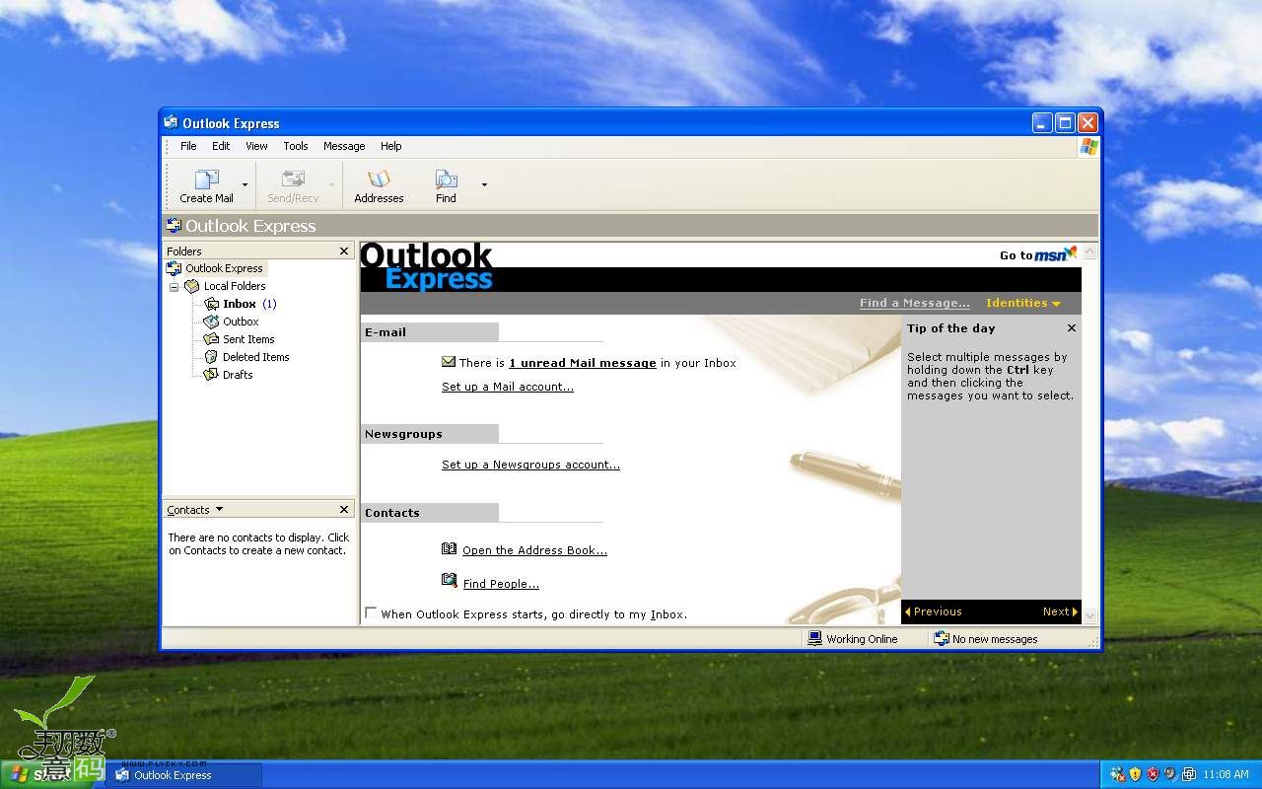The width and height of the screenshot is (1262, 789).
Task: Click the Find a Message link
Action: tap(915, 303)
